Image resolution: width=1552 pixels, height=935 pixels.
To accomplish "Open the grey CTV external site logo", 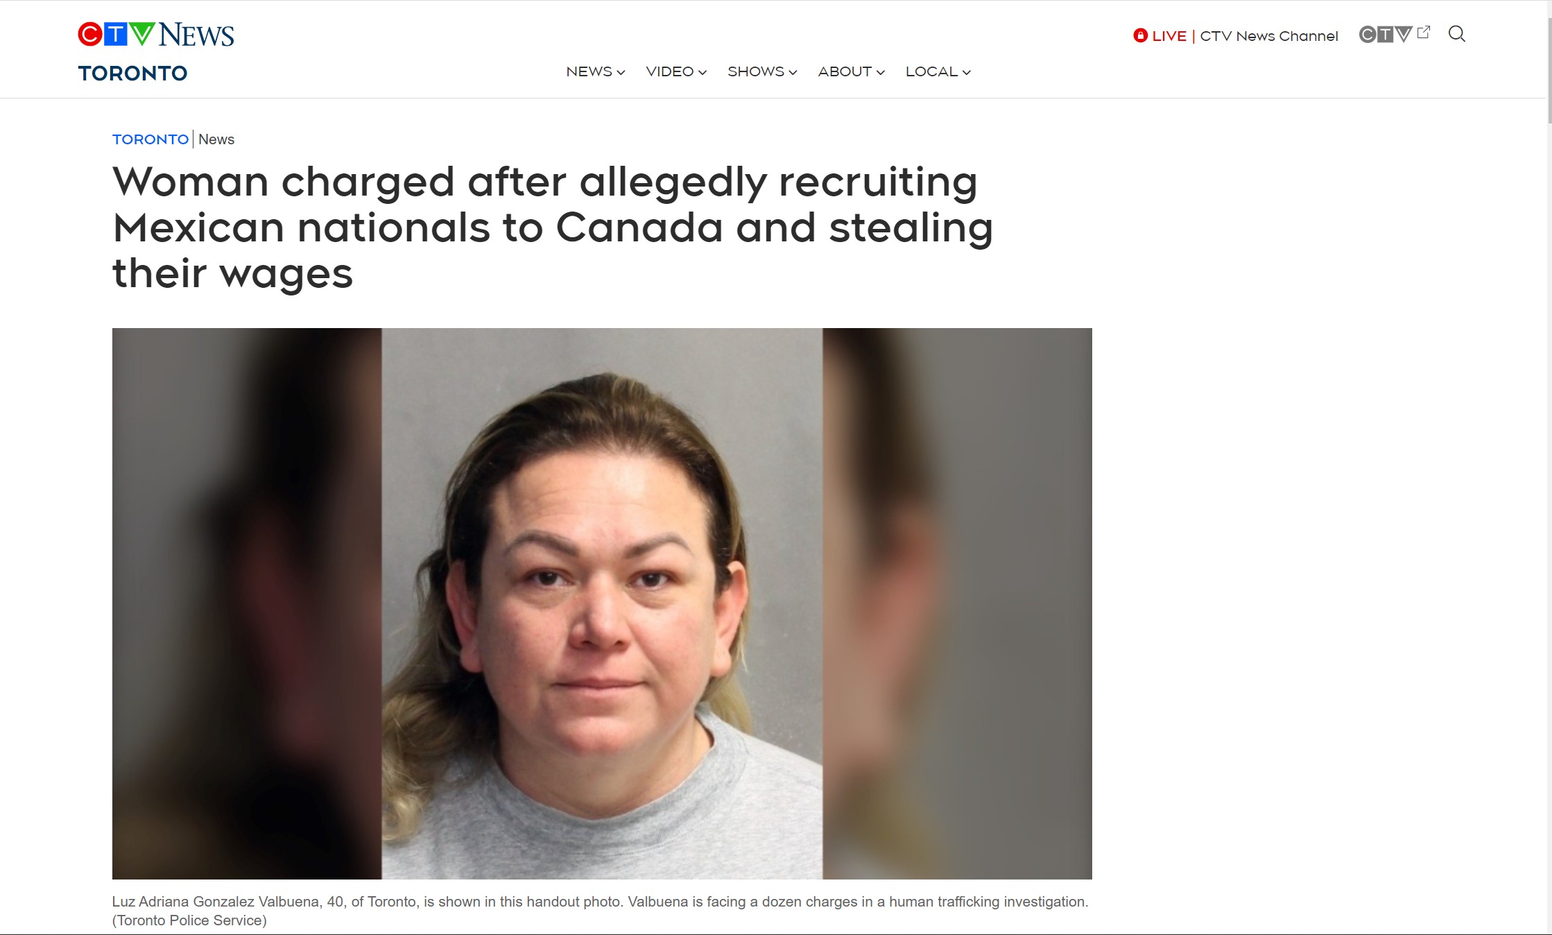I will click(x=1385, y=35).
